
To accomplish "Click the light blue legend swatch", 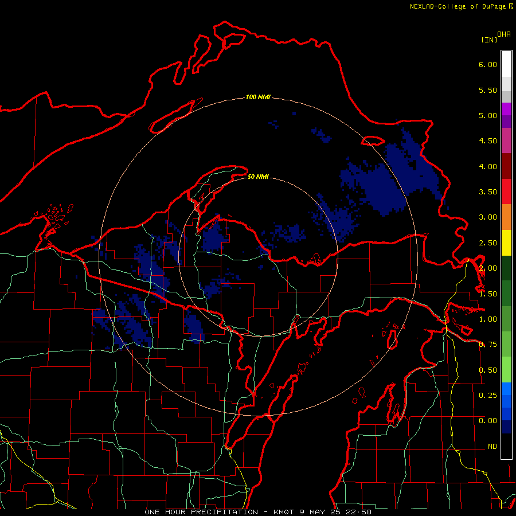I will coord(506,389).
